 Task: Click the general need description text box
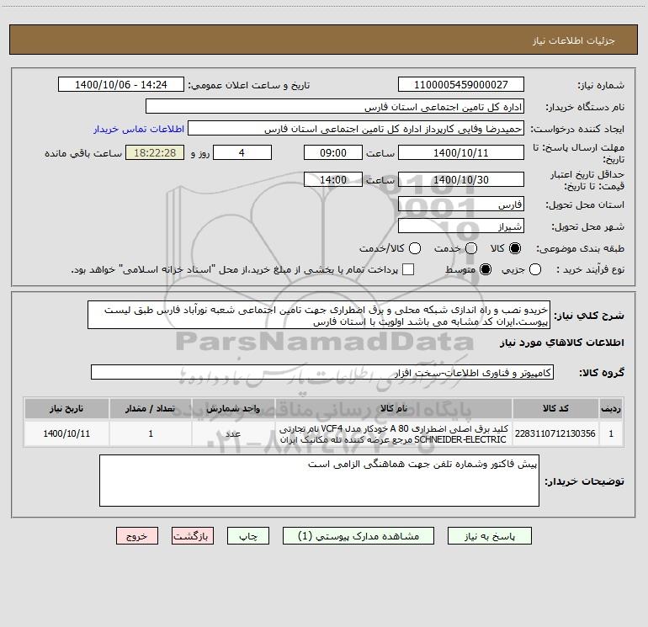319,316
